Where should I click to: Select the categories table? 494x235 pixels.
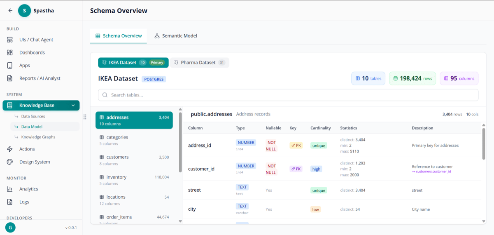pos(134,140)
